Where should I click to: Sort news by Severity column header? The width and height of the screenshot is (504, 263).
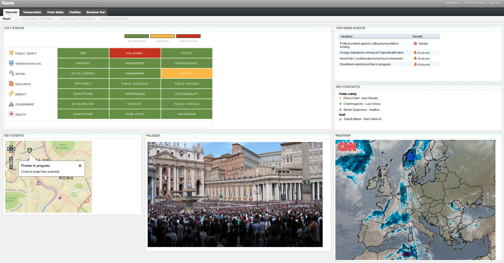tap(425, 36)
